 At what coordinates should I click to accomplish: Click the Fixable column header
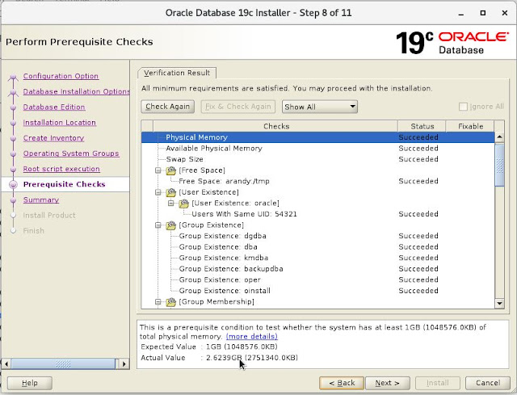pos(470,126)
